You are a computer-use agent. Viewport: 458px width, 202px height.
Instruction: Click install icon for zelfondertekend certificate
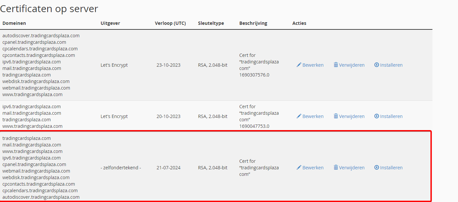[x=377, y=168]
